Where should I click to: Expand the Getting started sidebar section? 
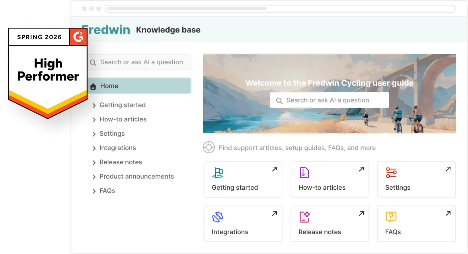click(x=94, y=106)
